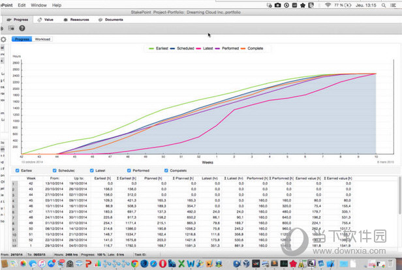Click the pink Latest legend entry
402x270 pixels.
[205, 48]
